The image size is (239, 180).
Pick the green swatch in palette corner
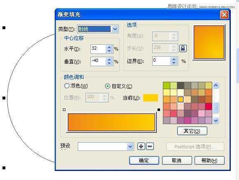pos(167,85)
